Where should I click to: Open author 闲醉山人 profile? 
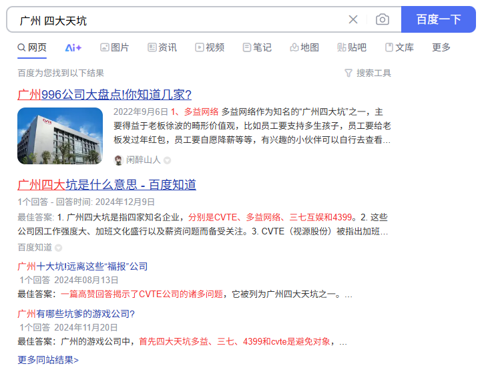click(144, 160)
